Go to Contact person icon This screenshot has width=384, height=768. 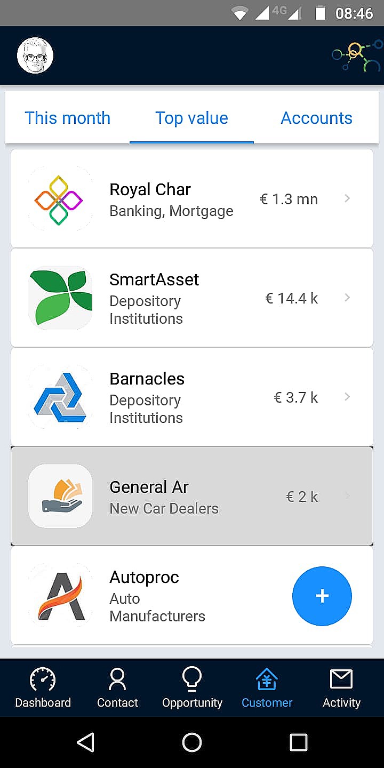(117, 679)
